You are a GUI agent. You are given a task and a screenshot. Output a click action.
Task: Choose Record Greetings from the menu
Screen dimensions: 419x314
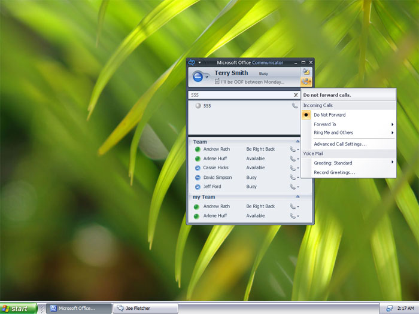coord(348,172)
